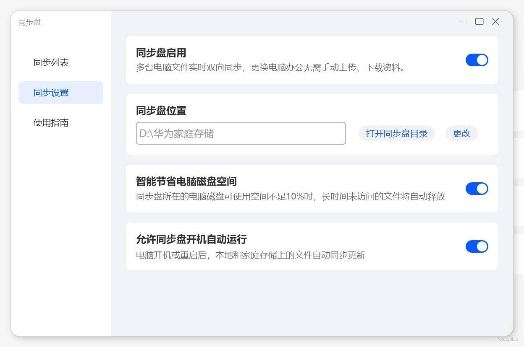Open the 同步列表 sidebar page
524x347 pixels.
click(x=51, y=63)
